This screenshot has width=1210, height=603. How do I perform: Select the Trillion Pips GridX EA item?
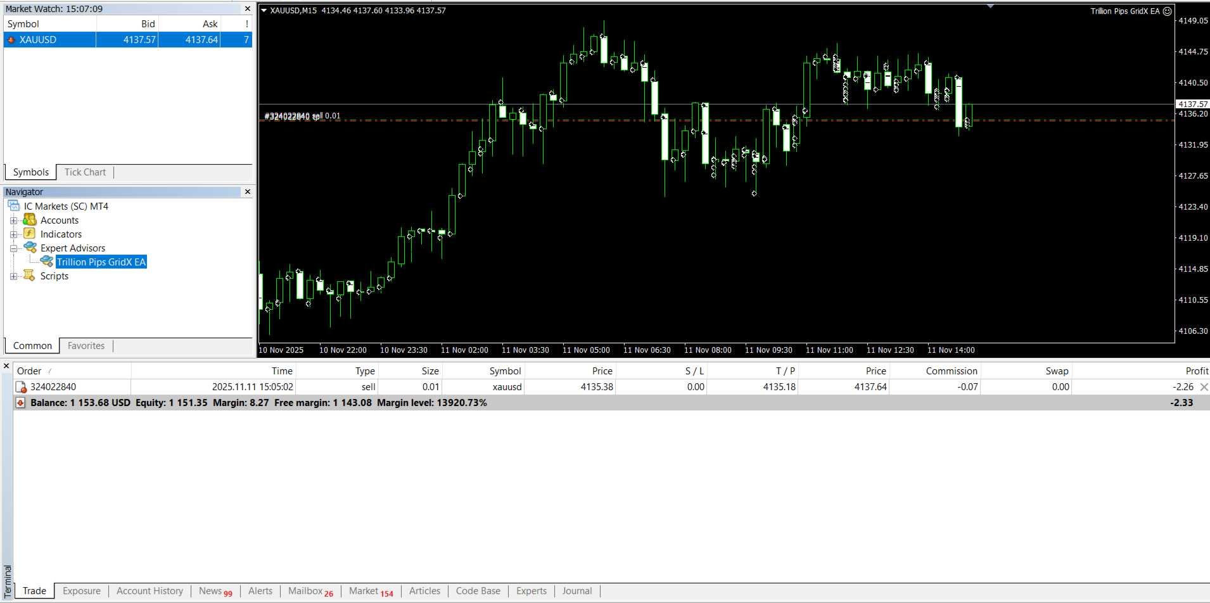point(101,262)
